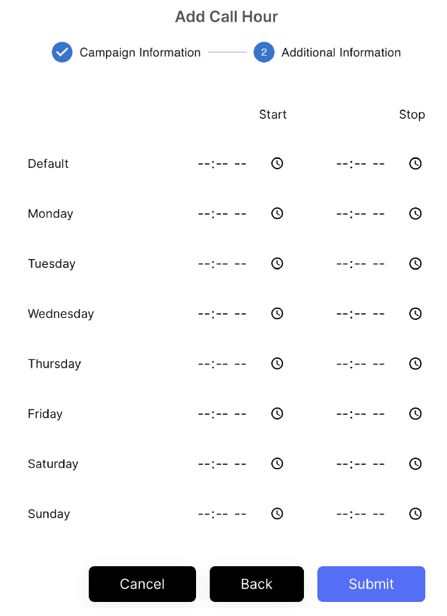447x616 pixels.
Task: Open the clock picker for Default start time
Action: pos(277,163)
